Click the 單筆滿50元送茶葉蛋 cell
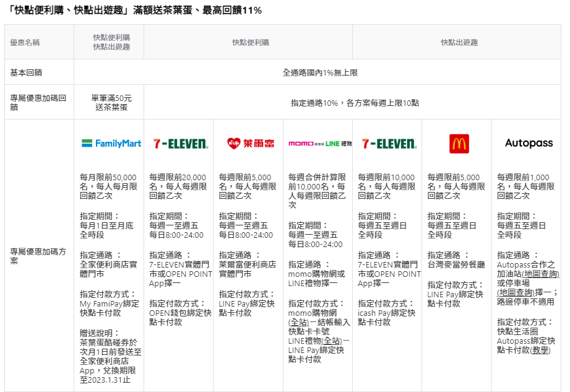 coord(111,102)
